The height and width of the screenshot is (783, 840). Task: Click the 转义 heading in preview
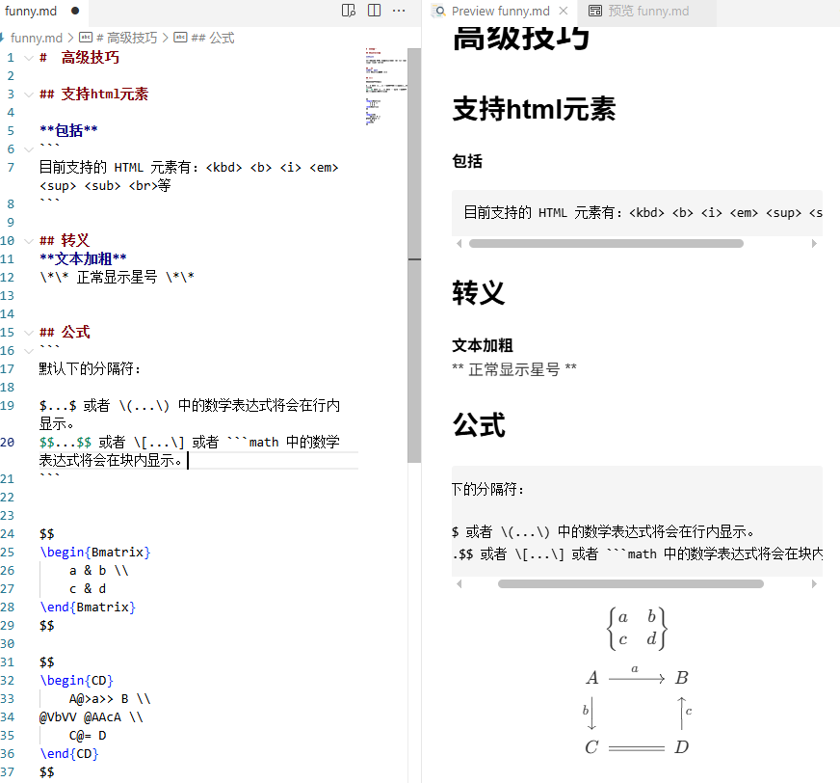click(x=479, y=293)
